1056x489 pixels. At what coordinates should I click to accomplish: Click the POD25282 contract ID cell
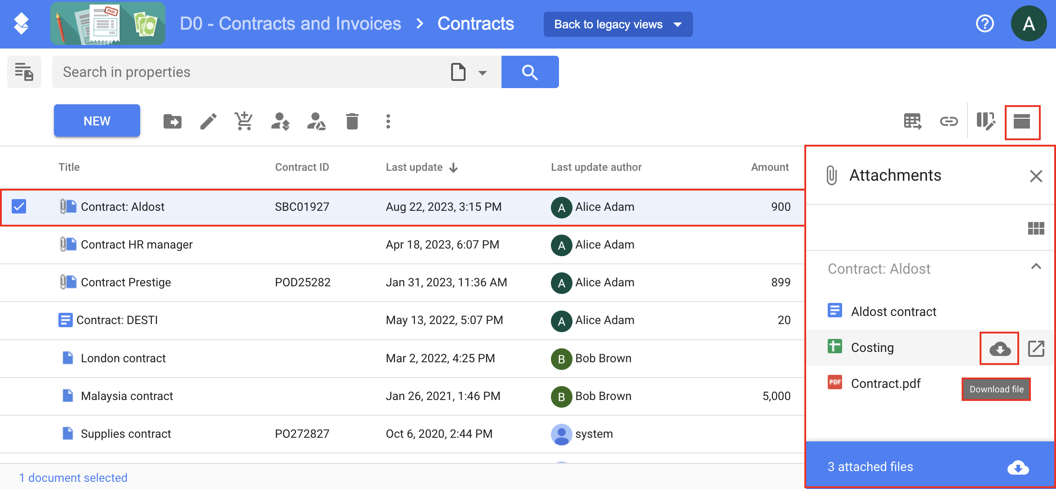[302, 282]
